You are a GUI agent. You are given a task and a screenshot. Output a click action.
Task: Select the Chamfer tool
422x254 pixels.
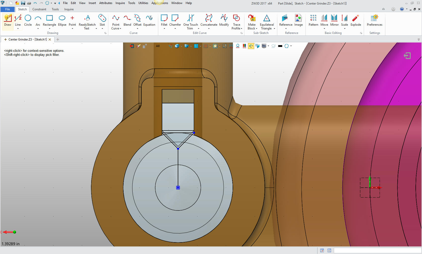click(175, 20)
